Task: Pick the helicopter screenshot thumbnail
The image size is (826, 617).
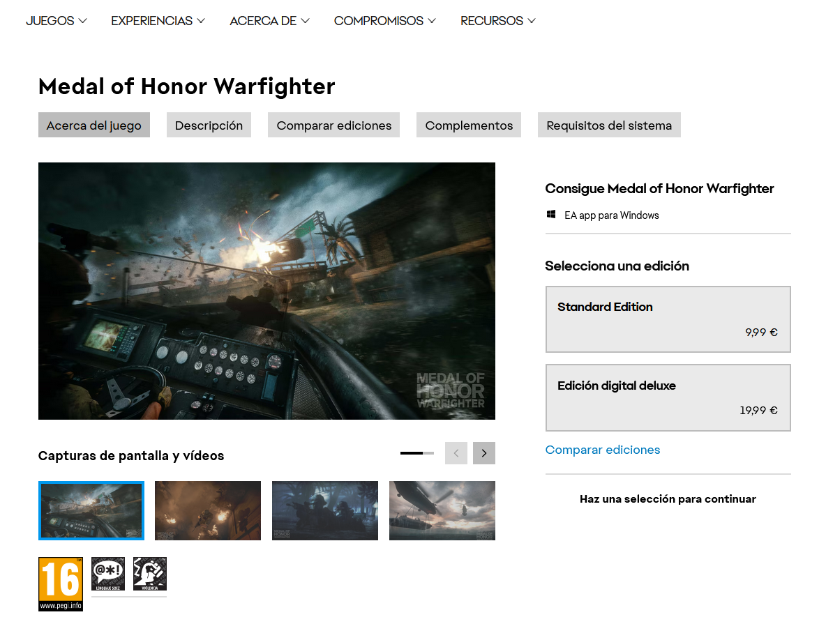Action: point(442,510)
